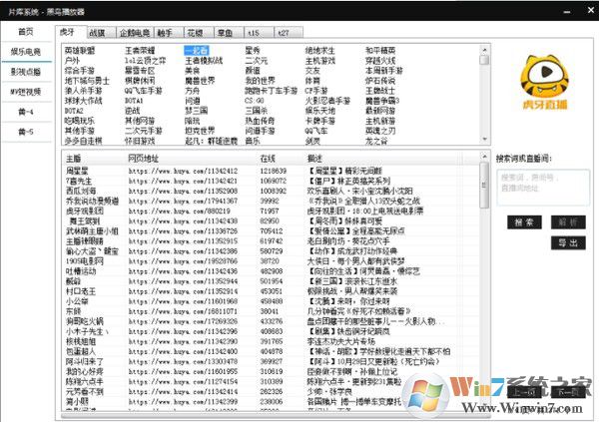Select streamer row 陈翔六点半
The image size is (599, 422).
point(271,381)
